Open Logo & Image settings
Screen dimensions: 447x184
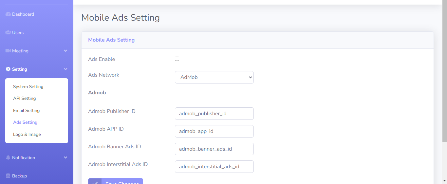click(x=27, y=135)
